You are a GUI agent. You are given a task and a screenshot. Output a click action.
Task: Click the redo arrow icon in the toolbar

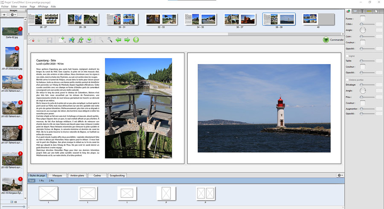click(41, 40)
